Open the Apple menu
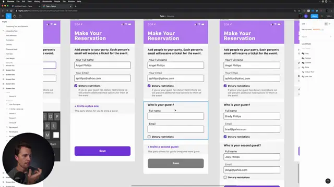This screenshot has height=187, width=334. tap(4, 2)
